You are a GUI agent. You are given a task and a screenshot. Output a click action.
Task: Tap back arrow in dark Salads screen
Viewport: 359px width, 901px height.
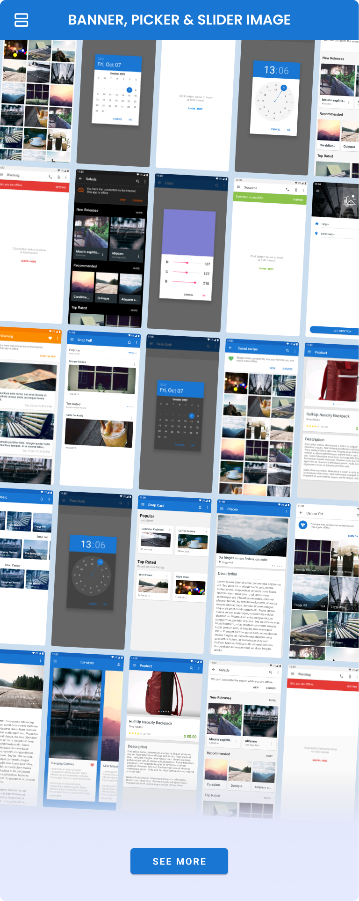click(80, 178)
